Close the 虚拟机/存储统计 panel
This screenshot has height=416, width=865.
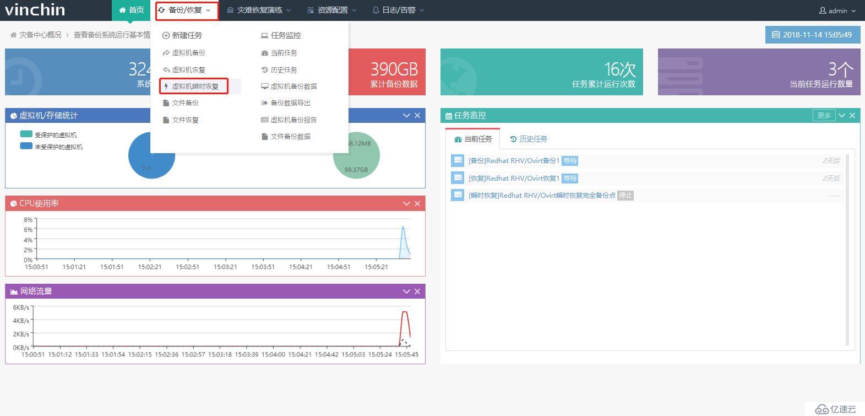(x=417, y=115)
